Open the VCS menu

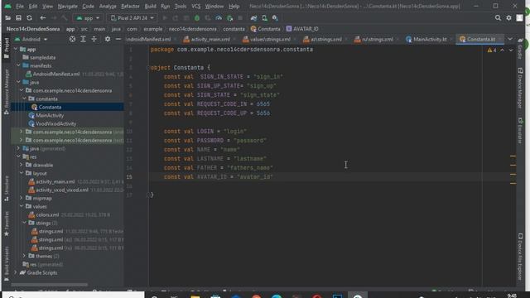point(195,6)
